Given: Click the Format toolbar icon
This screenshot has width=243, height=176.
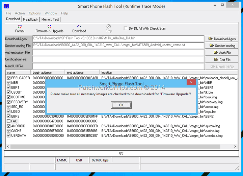Looking at the screenshot, I should point(20,26).
